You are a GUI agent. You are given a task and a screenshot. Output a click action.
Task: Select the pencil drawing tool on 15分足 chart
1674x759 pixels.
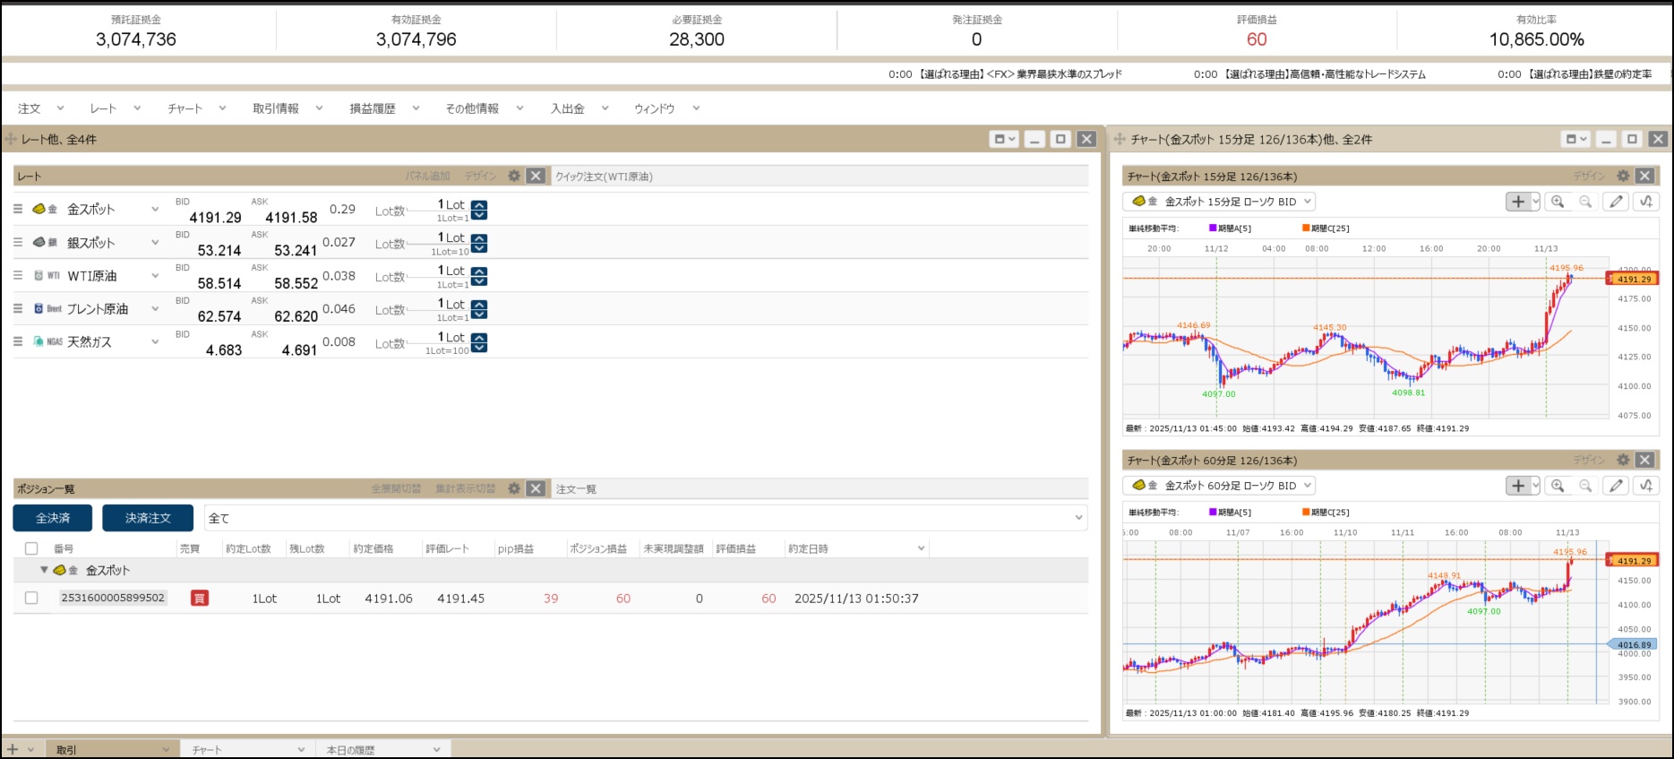pos(1616,202)
